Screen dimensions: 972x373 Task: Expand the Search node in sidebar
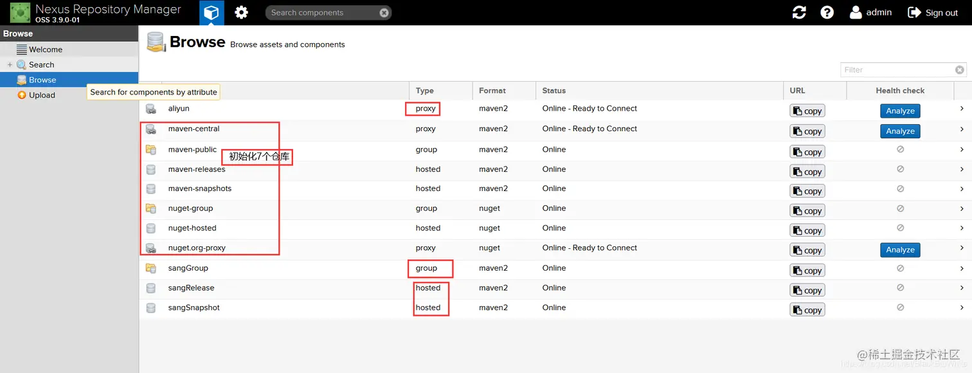tap(10, 64)
